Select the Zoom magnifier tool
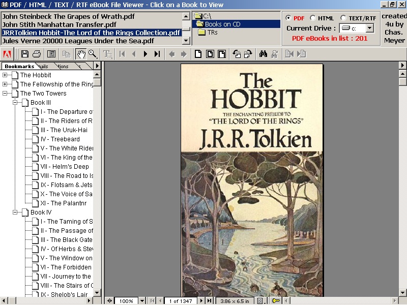The height and width of the screenshot is (305, 407). click(93, 54)
